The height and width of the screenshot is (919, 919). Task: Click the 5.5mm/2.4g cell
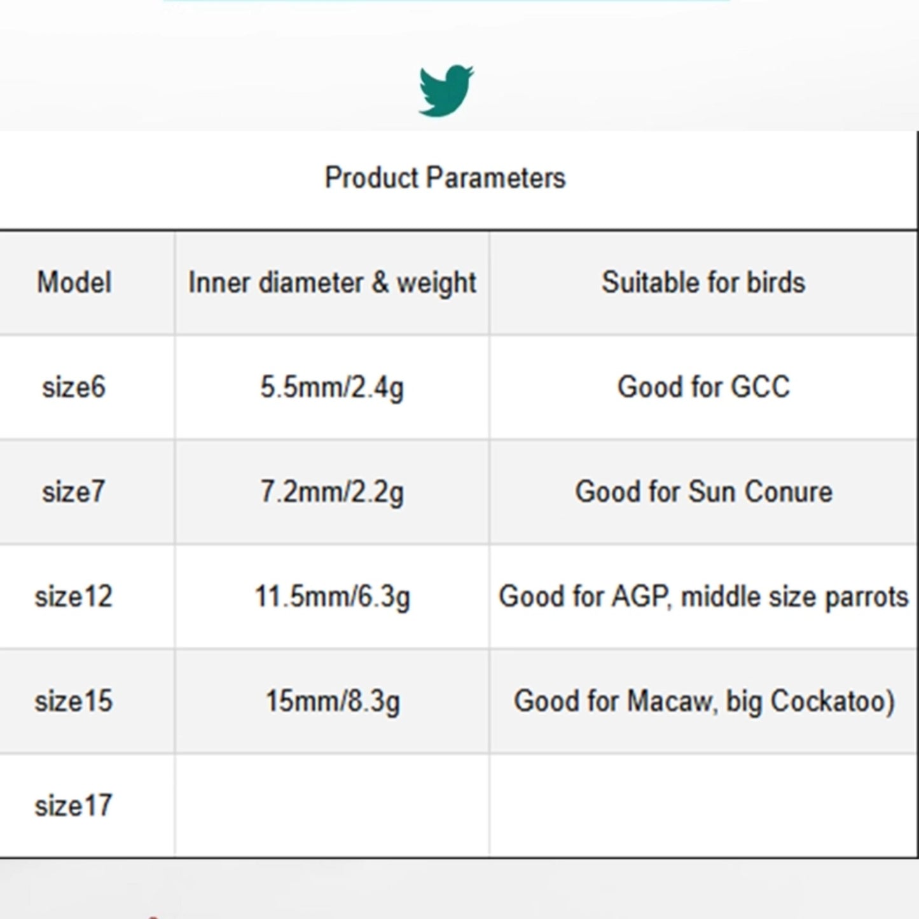click(x=332, y=387)
